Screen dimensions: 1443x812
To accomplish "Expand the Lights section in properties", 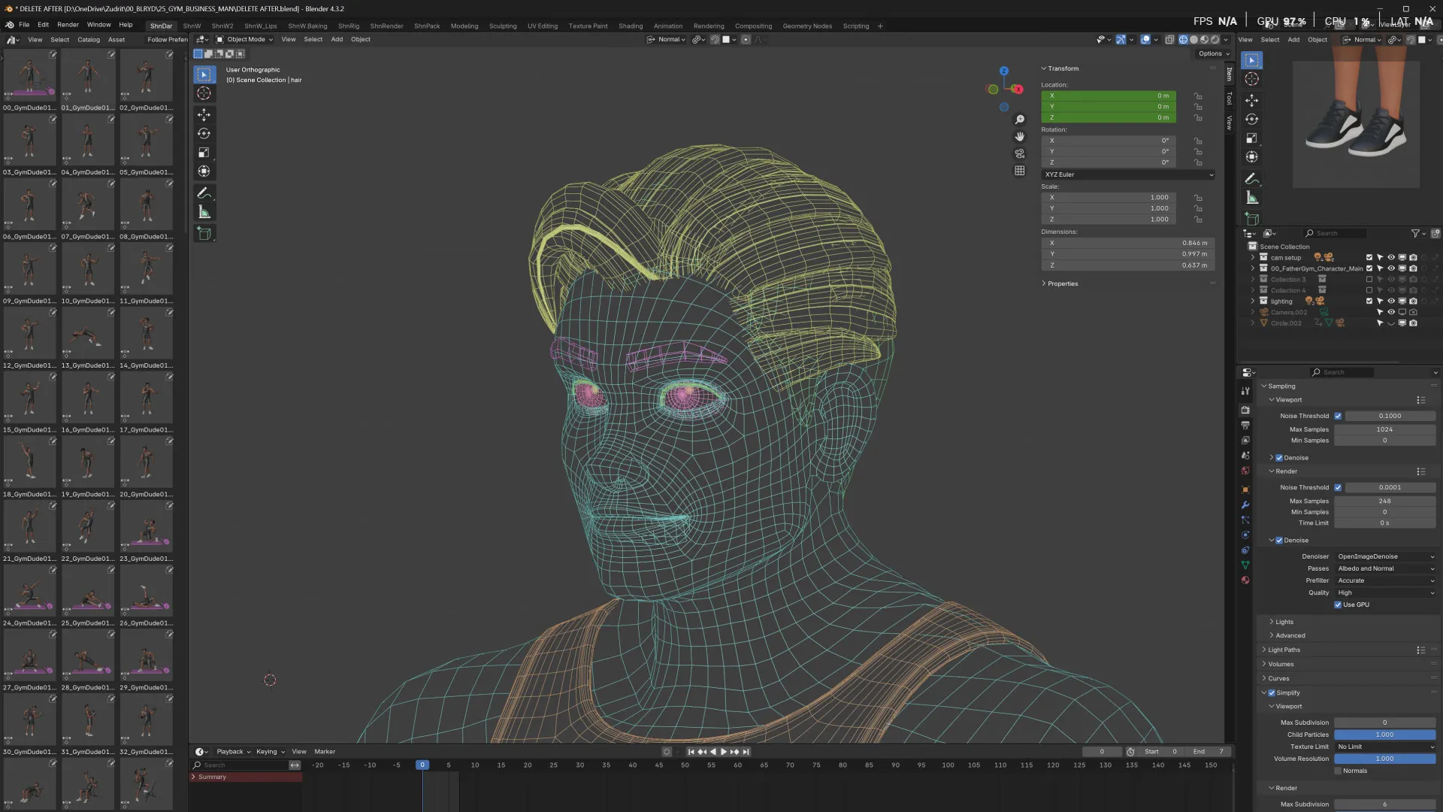I will pyautogui.click(x=1282, y=622).
